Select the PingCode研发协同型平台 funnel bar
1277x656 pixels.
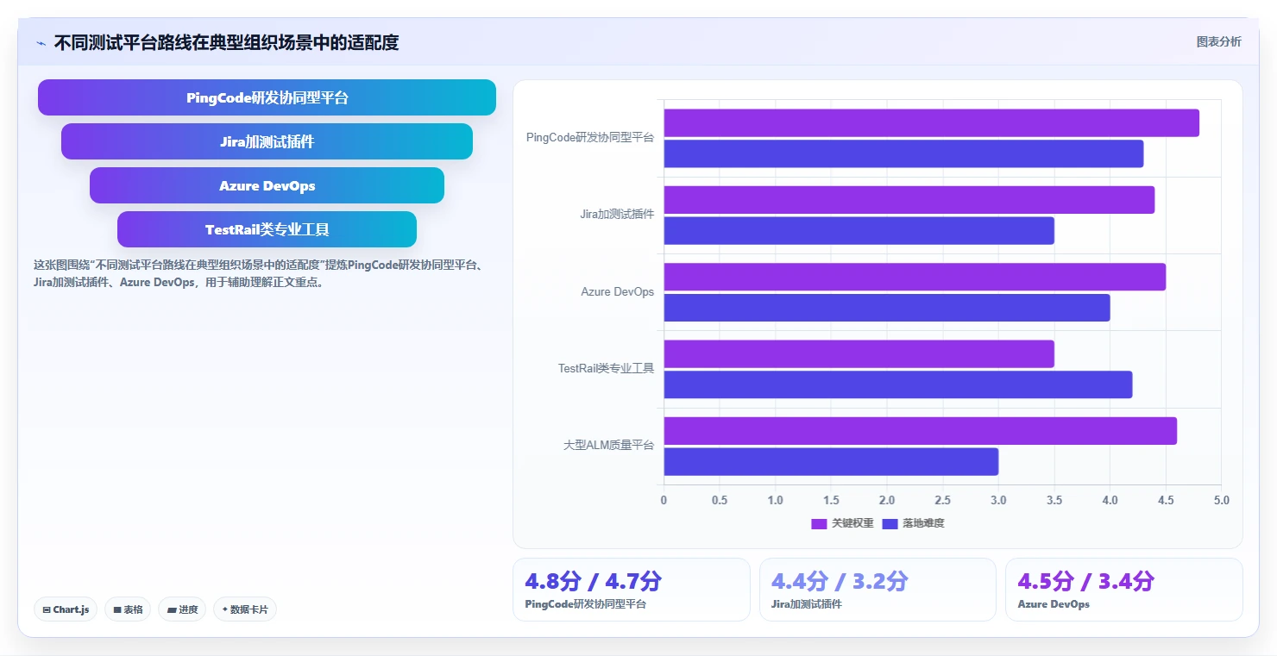pyautogui.click(x=267, y=97)
